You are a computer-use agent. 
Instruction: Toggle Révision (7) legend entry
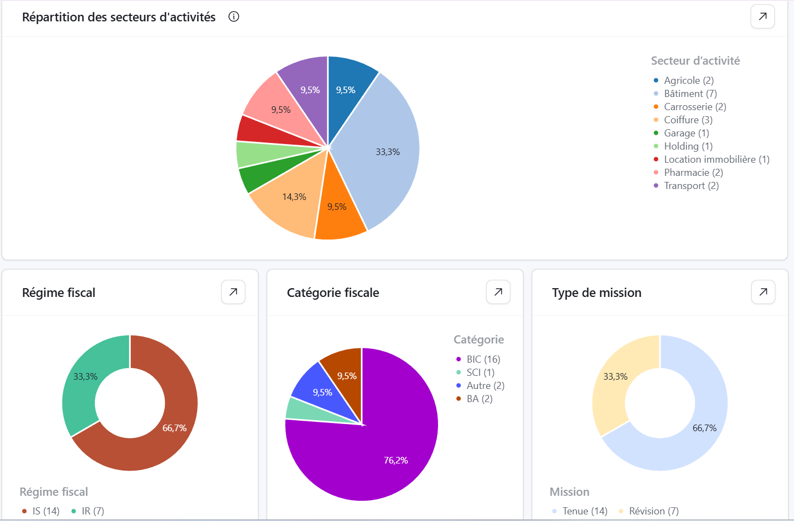pos(649,511)
